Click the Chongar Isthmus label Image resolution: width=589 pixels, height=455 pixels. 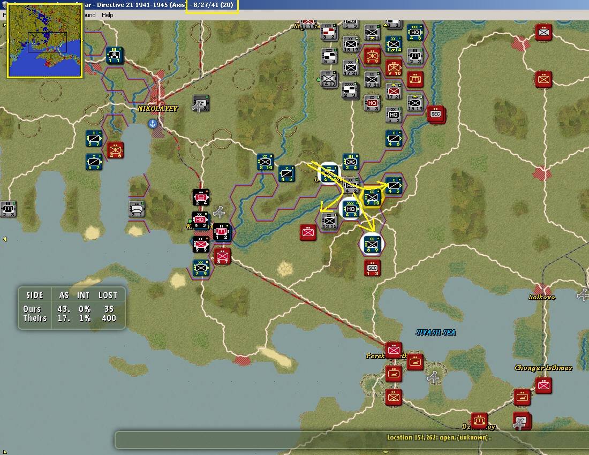point(543,368)
